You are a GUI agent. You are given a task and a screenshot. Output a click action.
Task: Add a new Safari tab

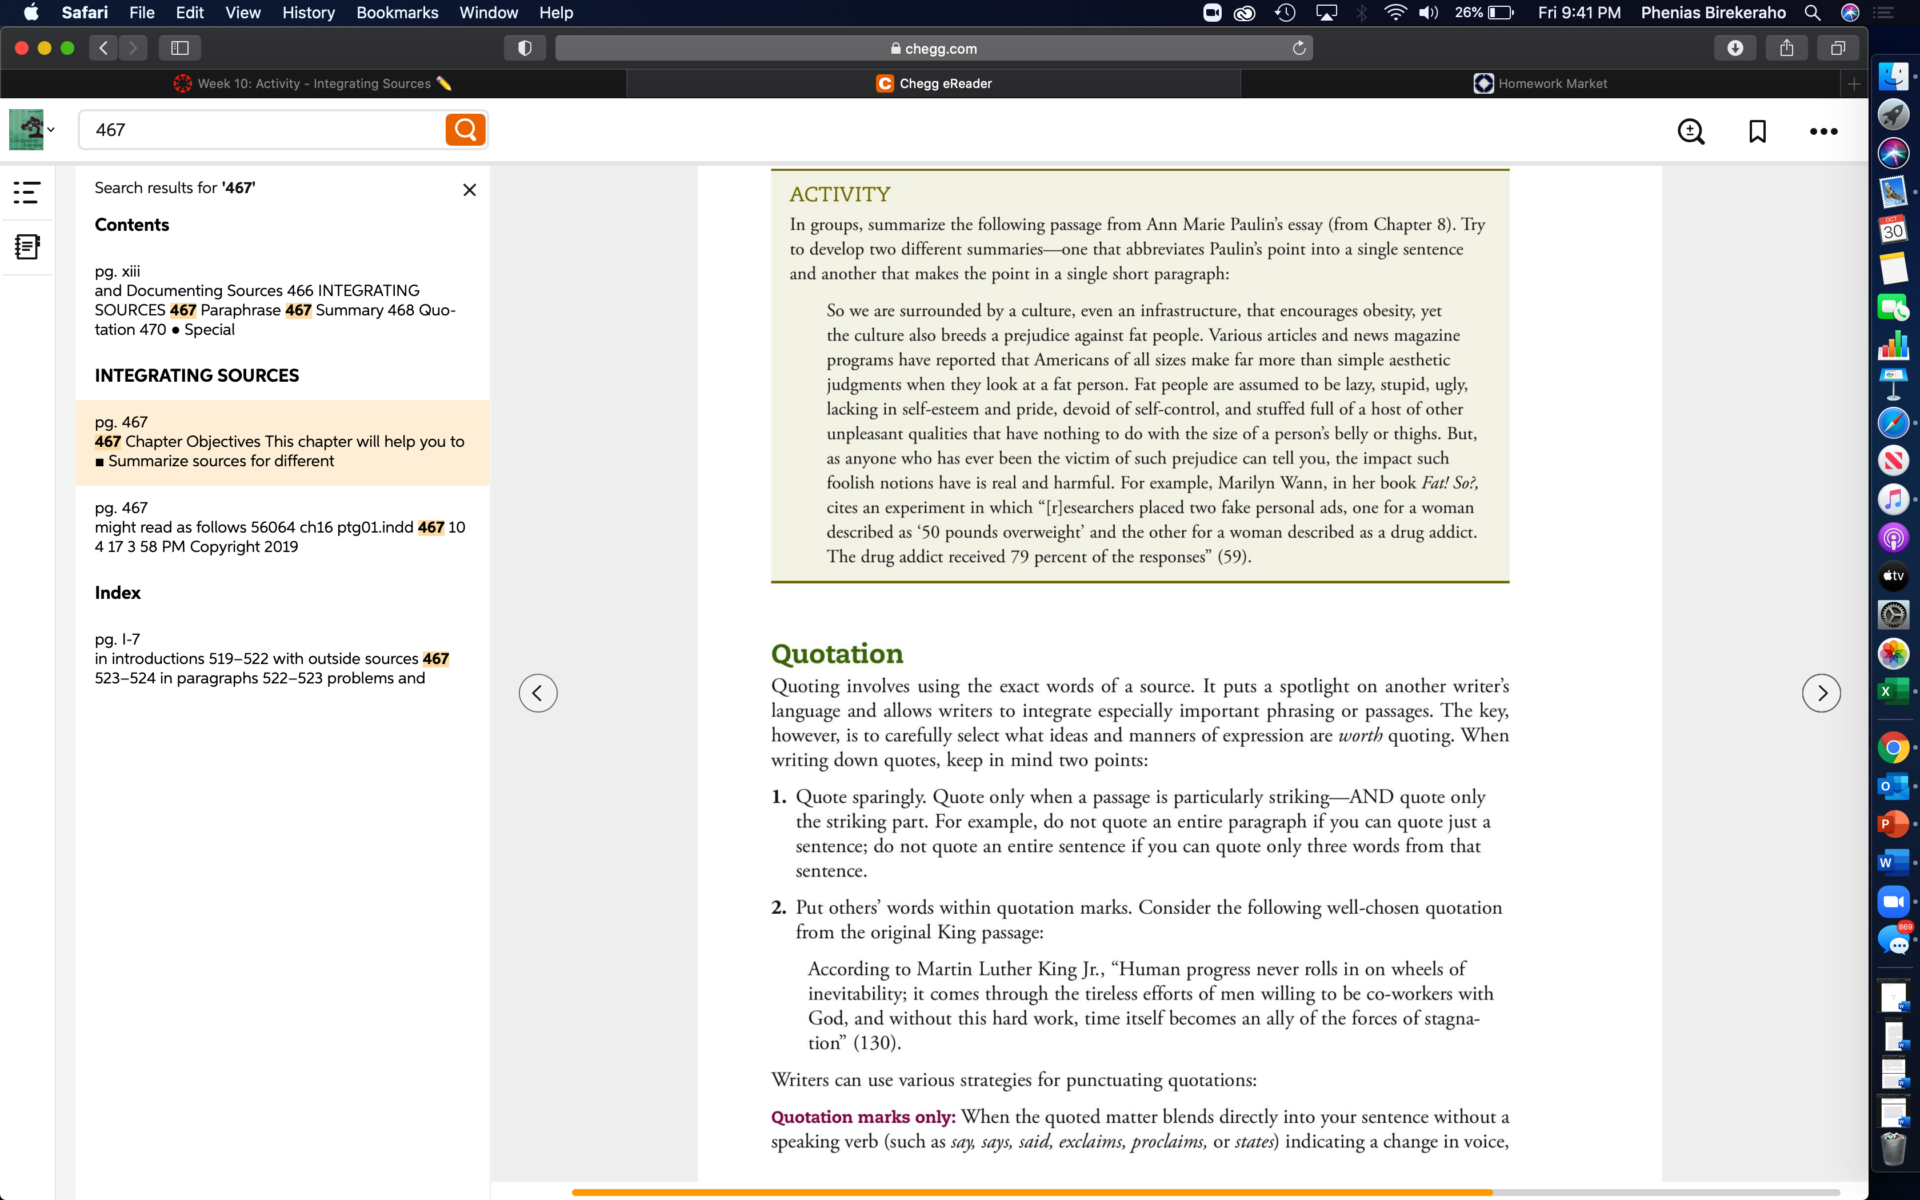pos(1853,83)
